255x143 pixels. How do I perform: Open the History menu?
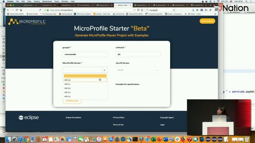pos(37,1)
